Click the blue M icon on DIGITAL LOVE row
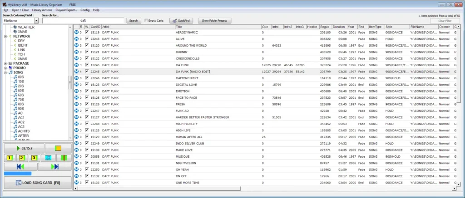The height and width of the screenshot is (198, 465). pos(76,84)
